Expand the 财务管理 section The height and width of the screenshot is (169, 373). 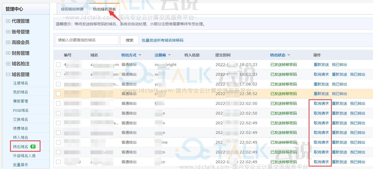click(x=18, y=53)
